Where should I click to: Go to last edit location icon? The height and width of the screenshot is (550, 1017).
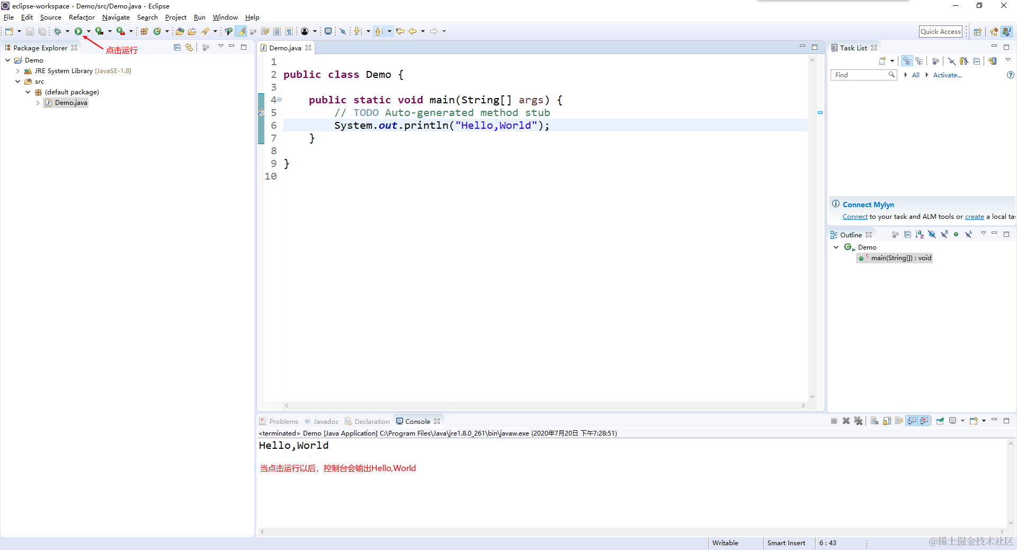[x=400, y=31]
